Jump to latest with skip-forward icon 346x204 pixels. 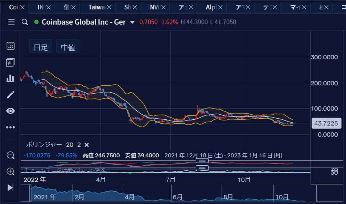tap(11, 188)
